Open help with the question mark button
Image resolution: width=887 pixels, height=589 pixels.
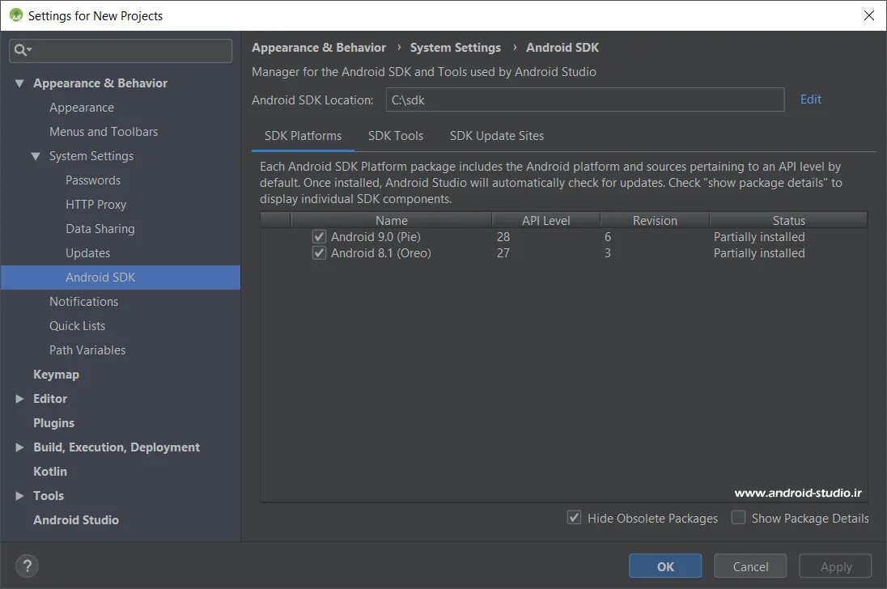28,566
